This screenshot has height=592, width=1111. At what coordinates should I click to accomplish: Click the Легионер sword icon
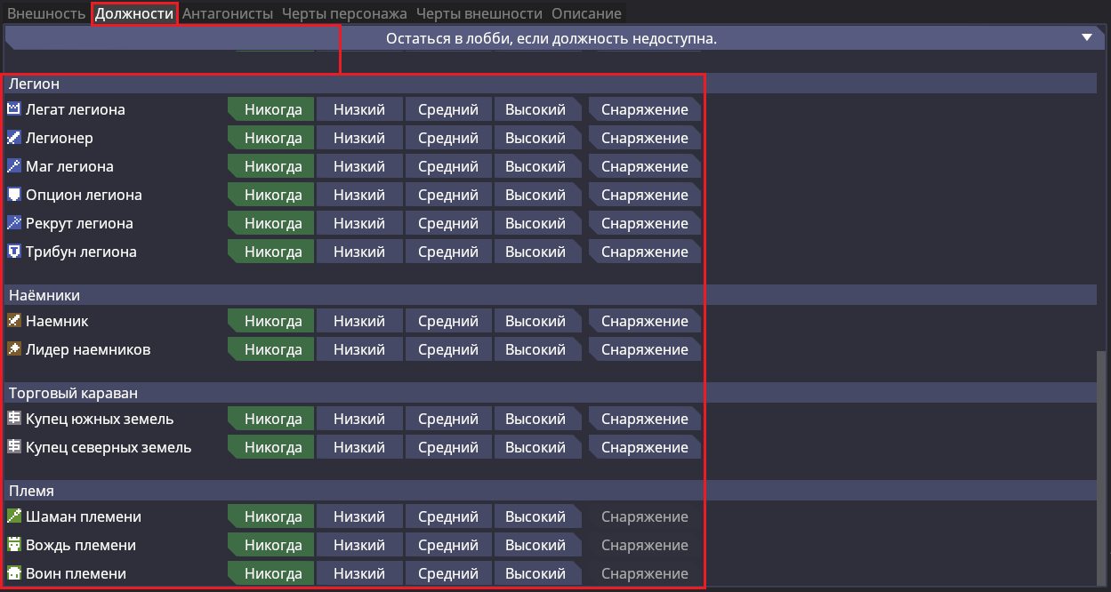(14, 138)
